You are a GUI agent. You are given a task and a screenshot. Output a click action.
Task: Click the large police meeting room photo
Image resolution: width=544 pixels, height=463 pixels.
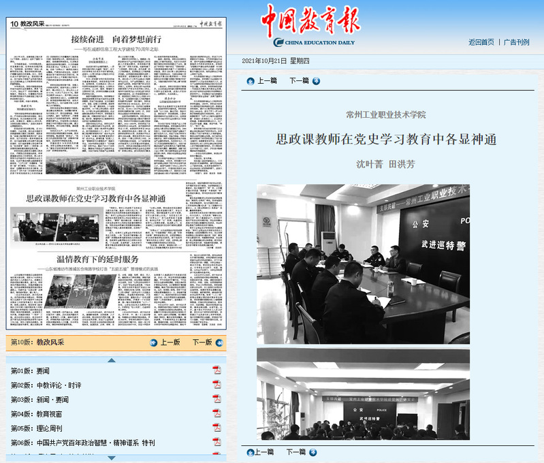point(363,264)
